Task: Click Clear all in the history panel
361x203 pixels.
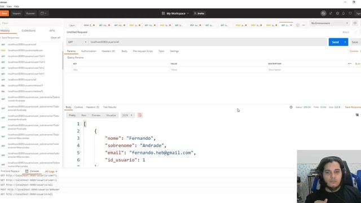Action: [55, 38]
